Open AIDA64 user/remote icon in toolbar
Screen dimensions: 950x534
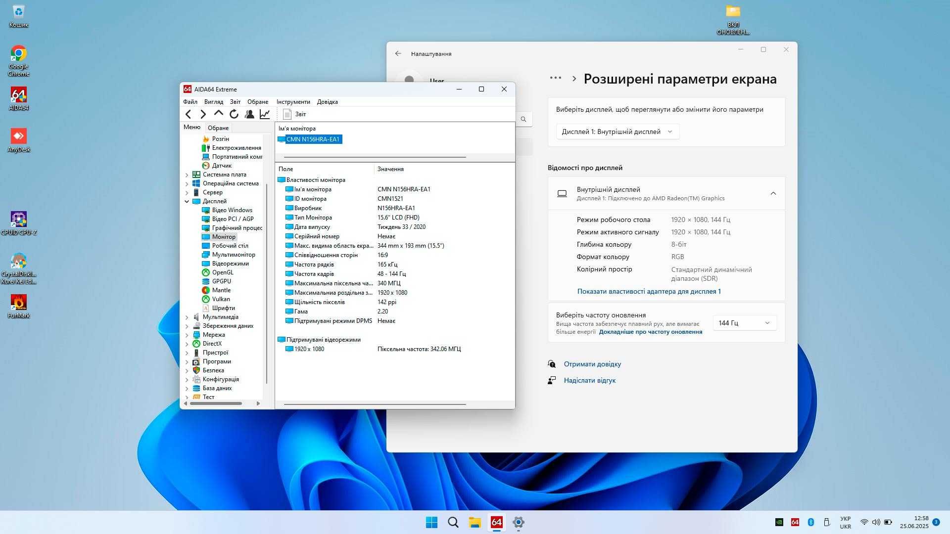pyautogui.click(x=249, y=114)
